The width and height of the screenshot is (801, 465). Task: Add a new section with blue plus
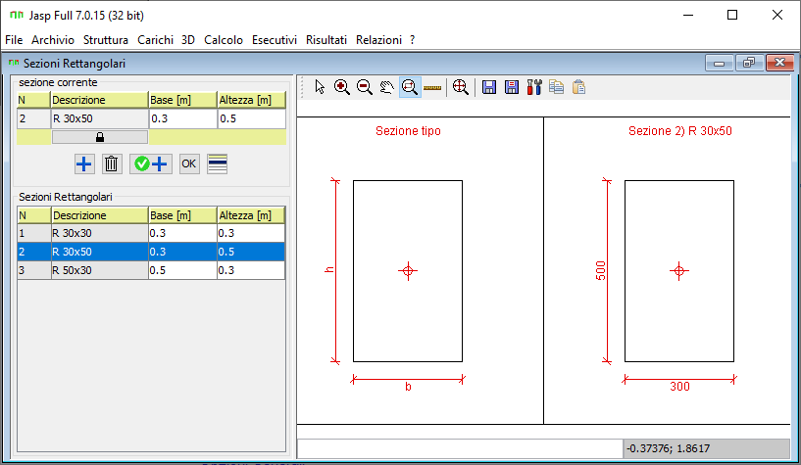tap(84, 163)
